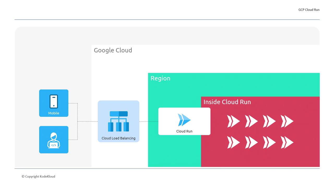334x188 pixels.
Task: Click the 'Google Cloud' heading
Action: pyautogui.click(x=113, y=50)
